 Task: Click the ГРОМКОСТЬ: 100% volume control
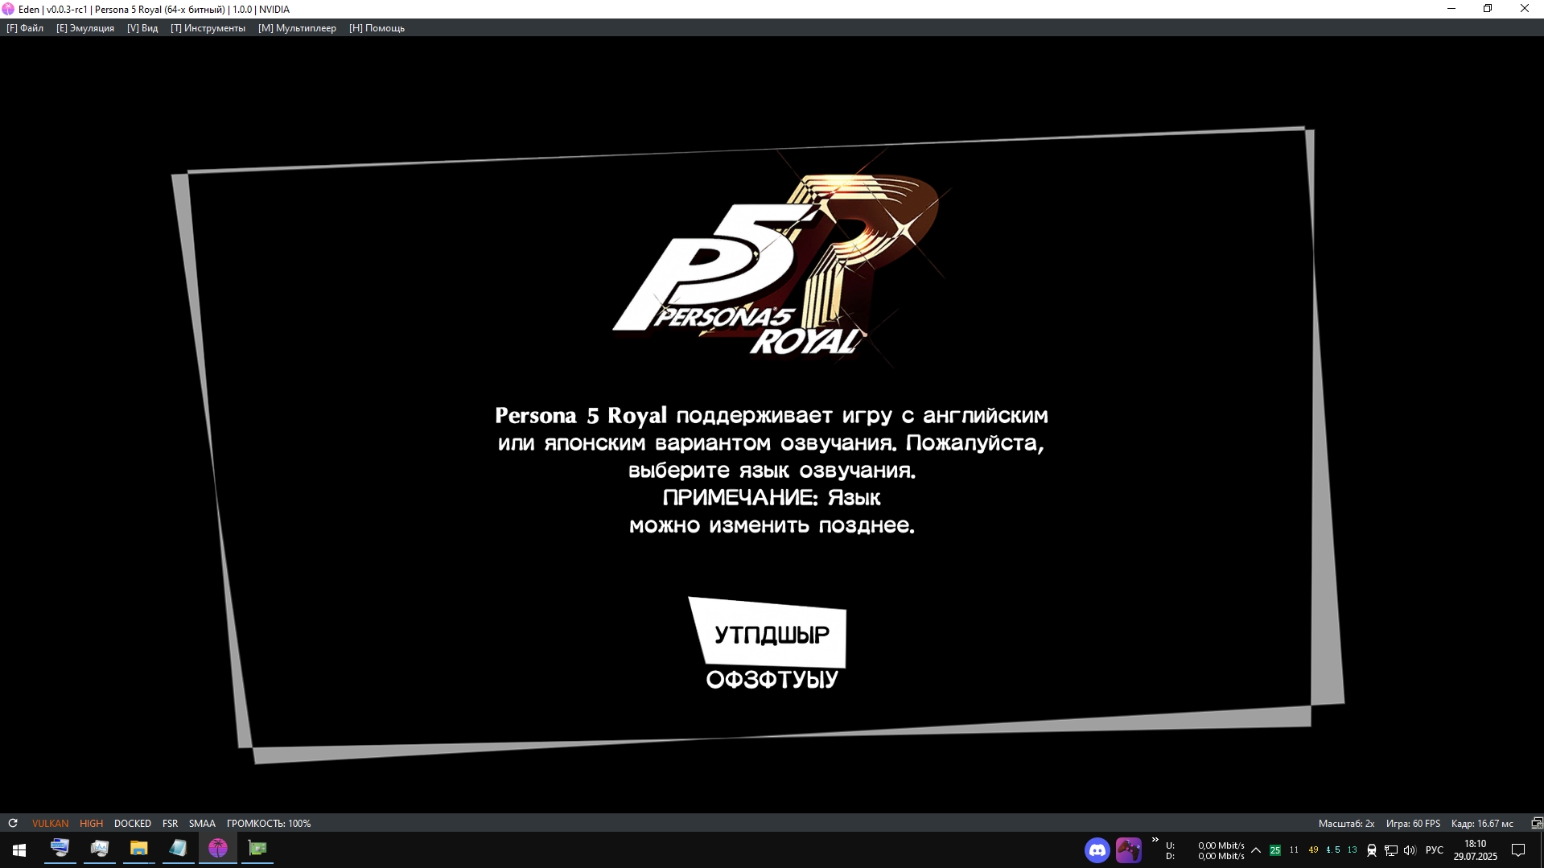tap(269, 823)
